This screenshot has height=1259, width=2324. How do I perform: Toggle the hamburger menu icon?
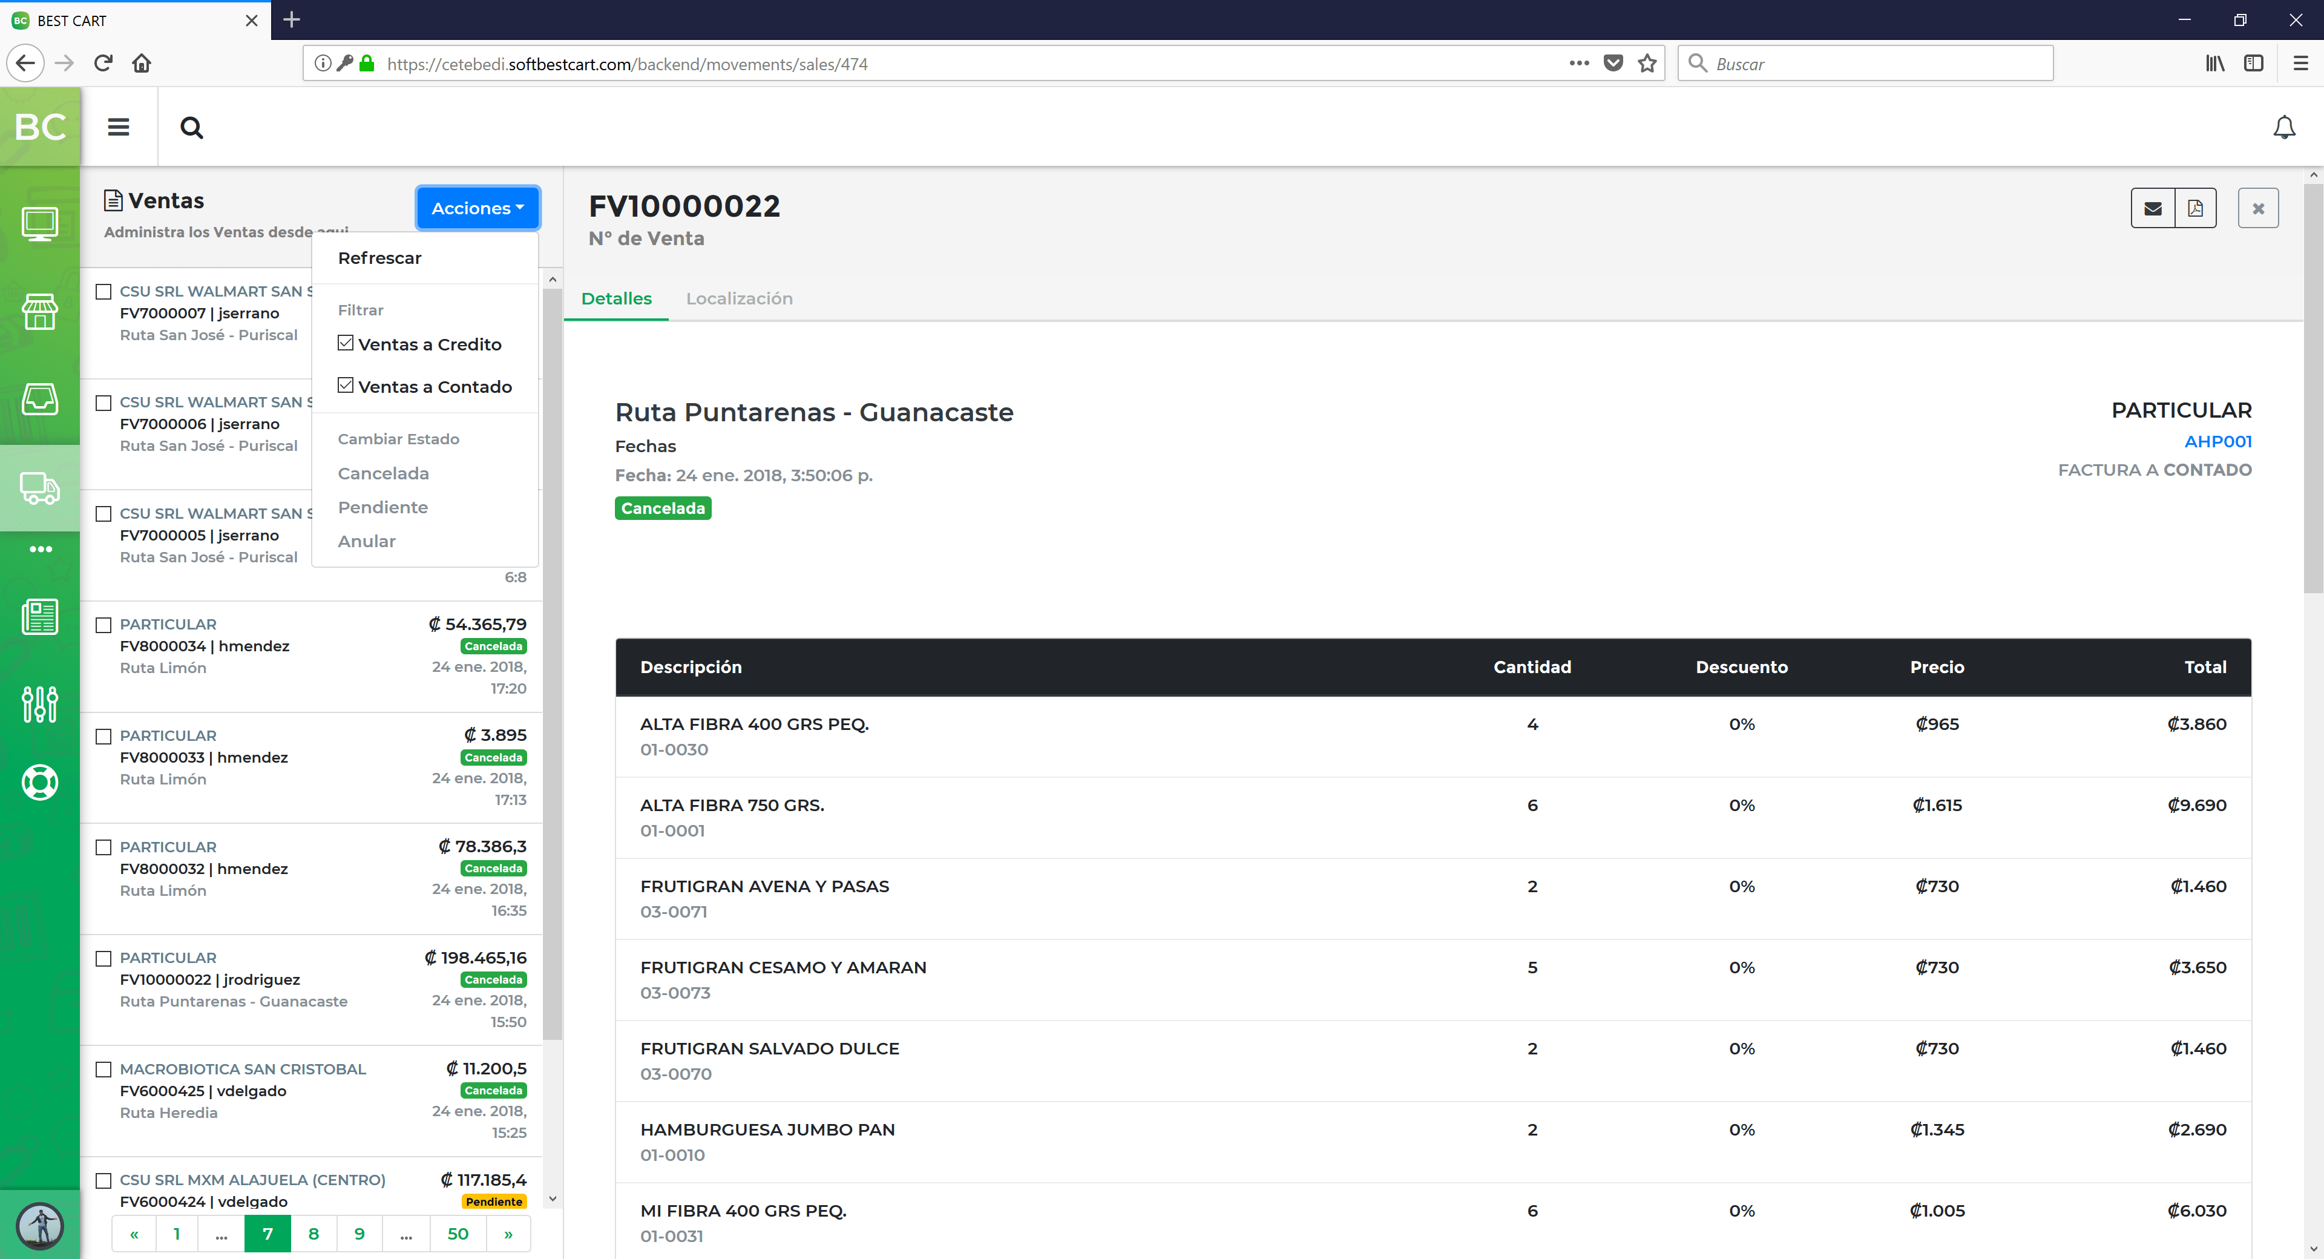[x=118, y=127]
